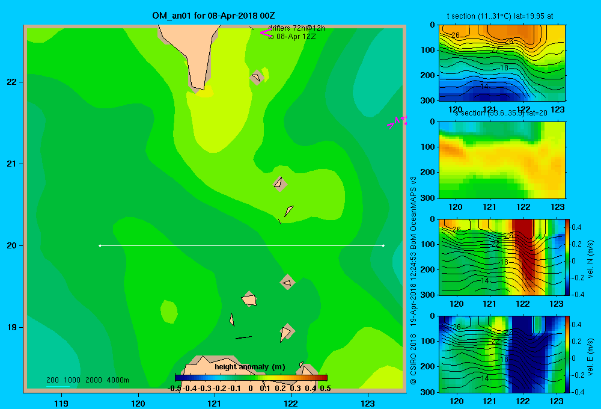Click the longitude 122 label under the main map
Viewport: 601px width, 409px height.
coord(291,403)
